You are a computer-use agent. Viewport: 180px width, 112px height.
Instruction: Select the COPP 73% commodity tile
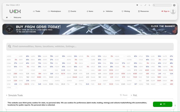click(x=36, y=63)
